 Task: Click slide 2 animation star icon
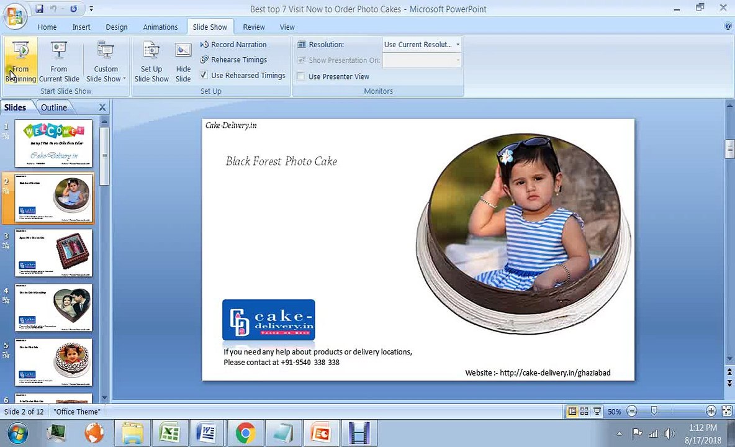[6, 191]
